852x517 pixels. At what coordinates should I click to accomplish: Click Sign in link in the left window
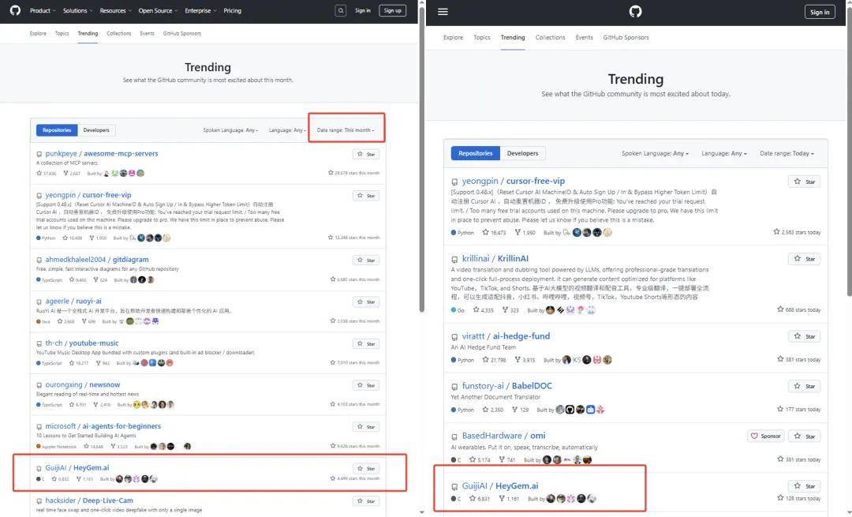coord(362,11)
